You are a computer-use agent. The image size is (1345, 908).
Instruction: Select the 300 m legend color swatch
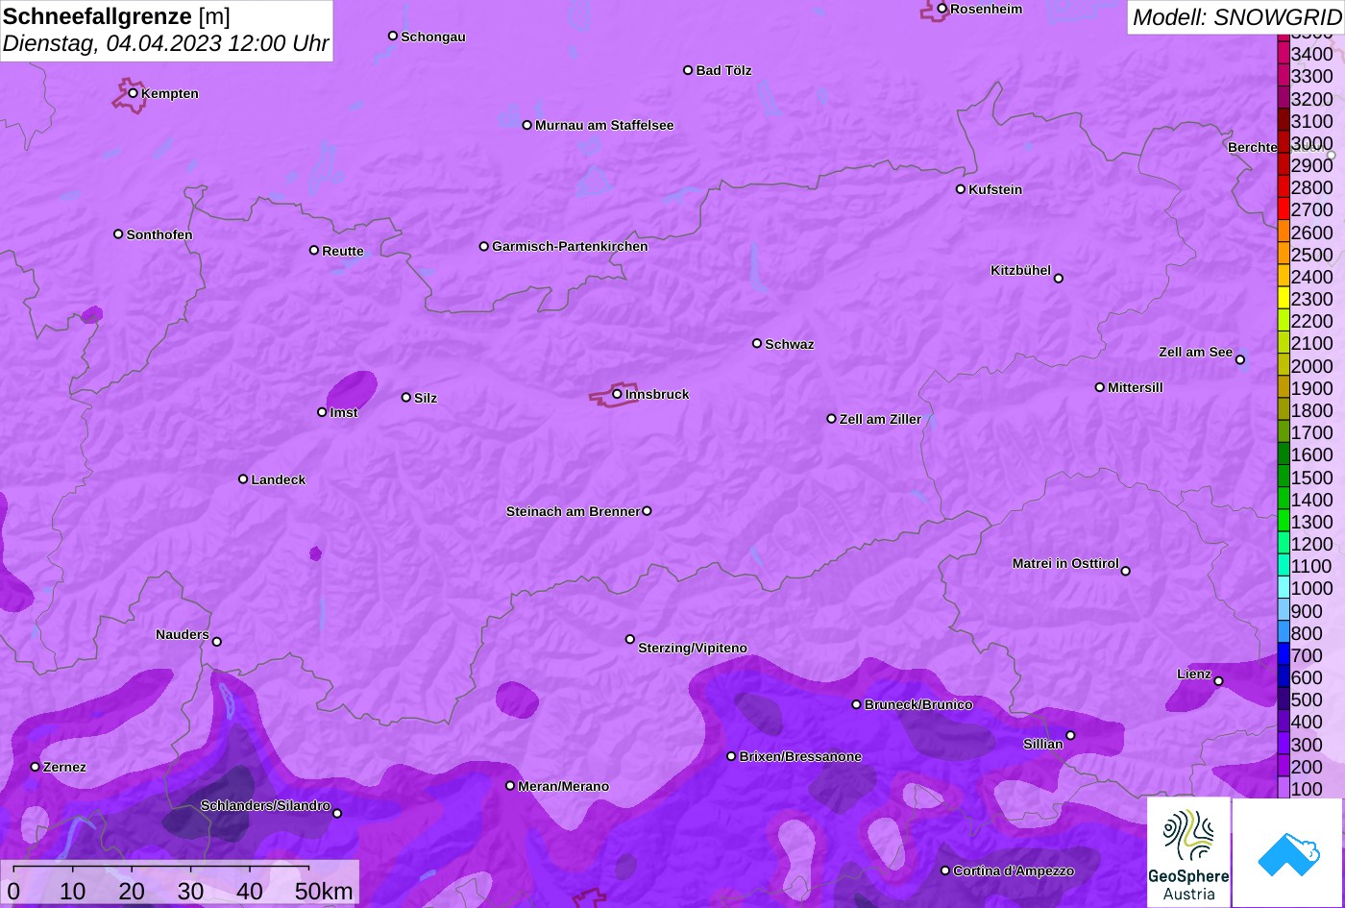pos(1284,744)
